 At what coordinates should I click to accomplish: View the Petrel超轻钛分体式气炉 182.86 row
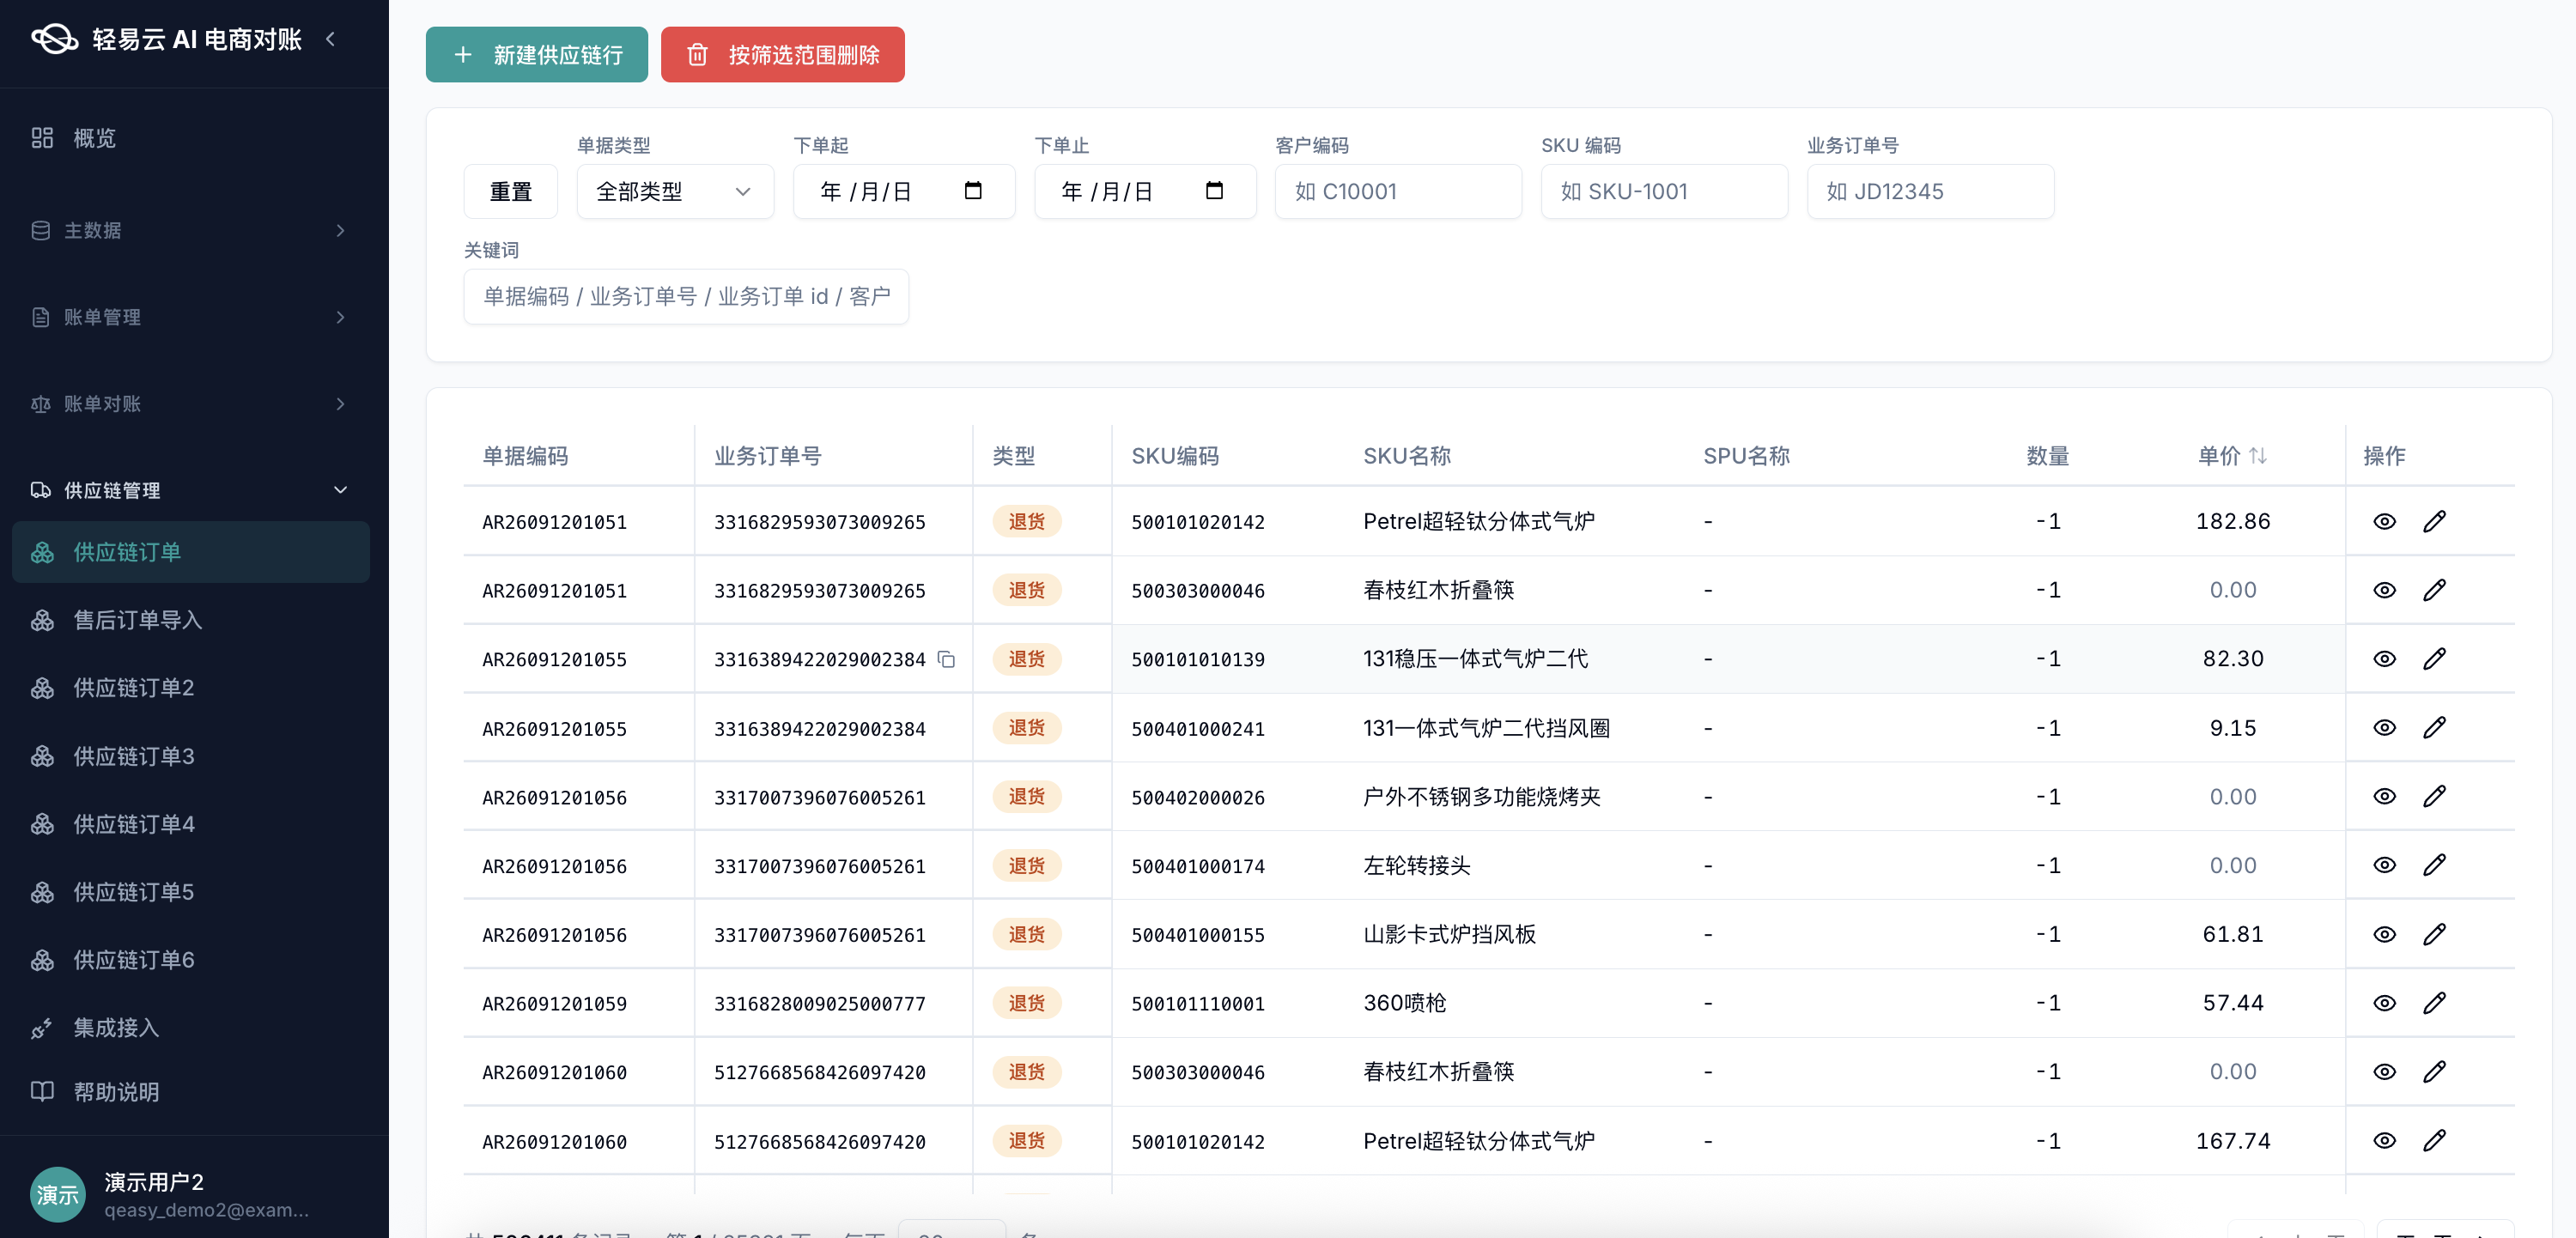(x=2384, y=521)
